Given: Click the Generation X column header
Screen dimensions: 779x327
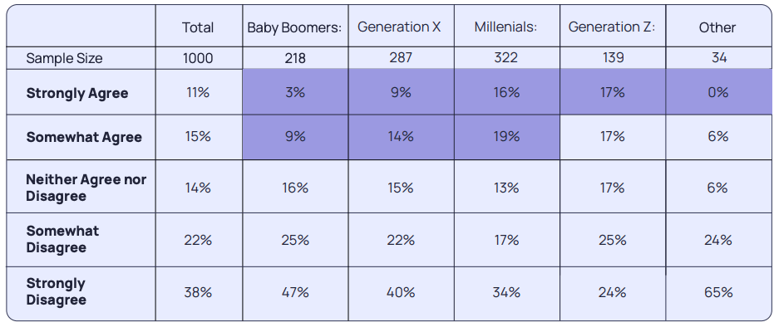Looking at the screenshot, I should [x=399, y=27].
